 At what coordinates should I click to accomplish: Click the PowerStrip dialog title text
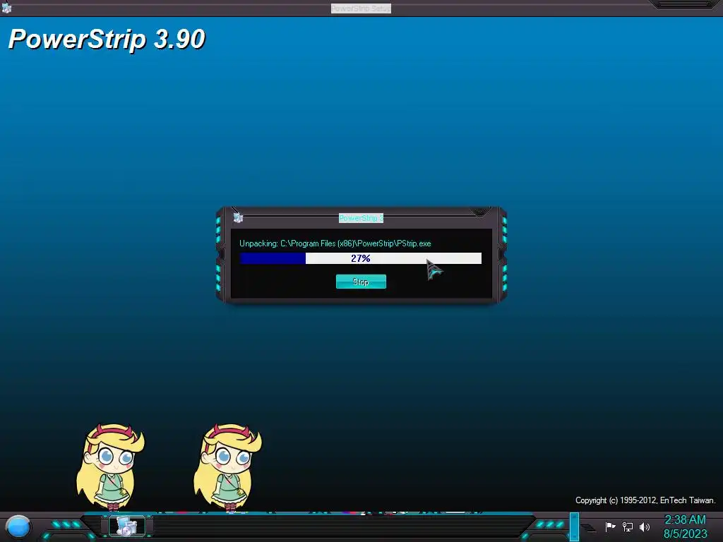(x=361, y=218)
